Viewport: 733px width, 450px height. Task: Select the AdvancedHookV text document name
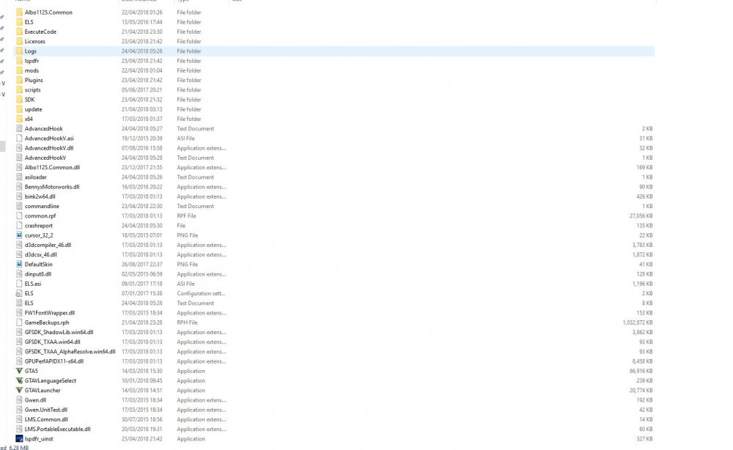(45, 158)
